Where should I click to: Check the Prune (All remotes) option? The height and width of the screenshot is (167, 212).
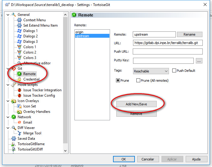pyautogui.click(x=138, y=81)
